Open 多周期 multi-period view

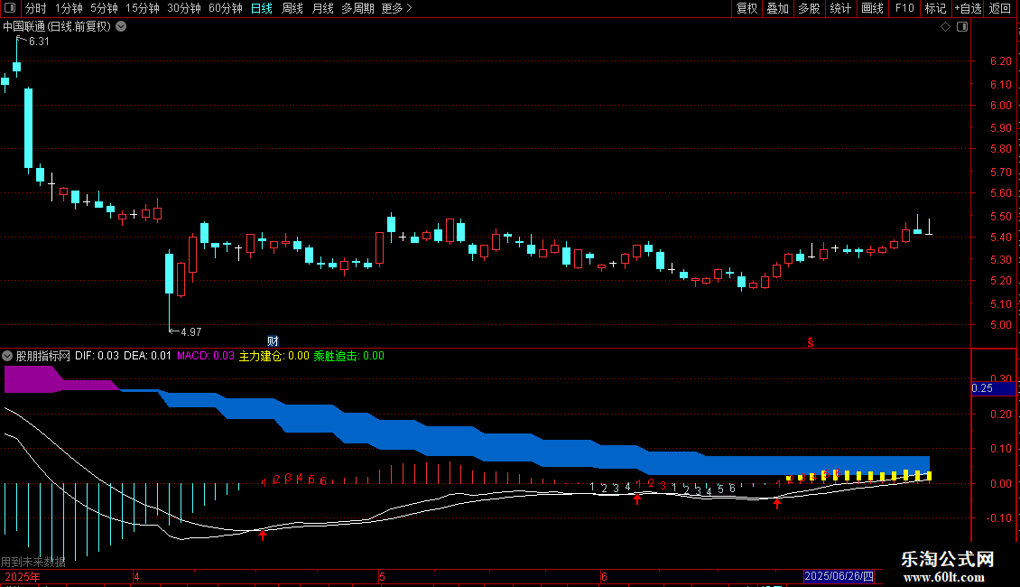point(357,8)
